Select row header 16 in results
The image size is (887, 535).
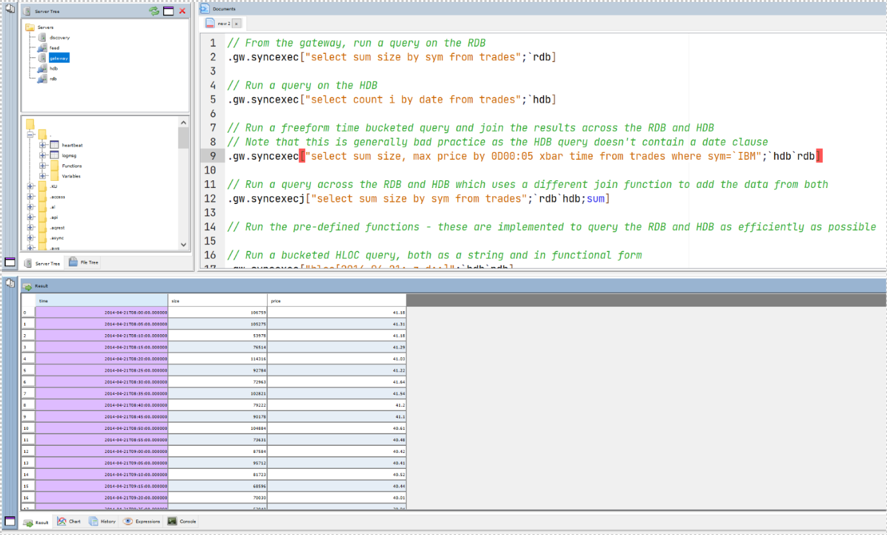coord(28,497)
